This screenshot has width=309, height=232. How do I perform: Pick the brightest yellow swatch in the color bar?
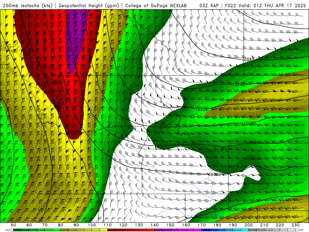104,230
